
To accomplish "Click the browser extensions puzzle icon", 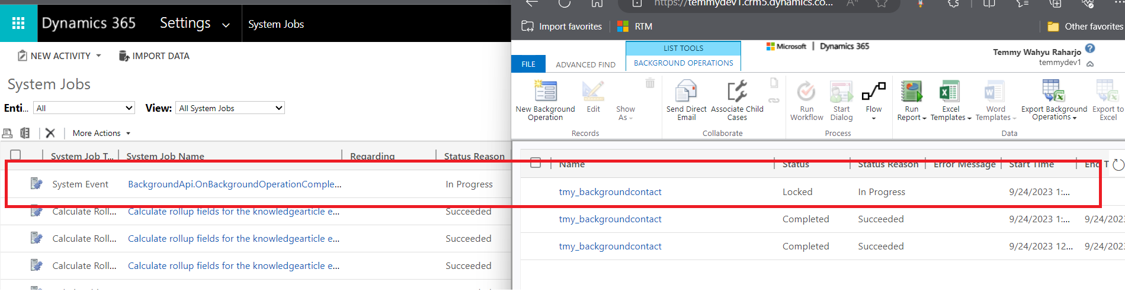I will [953, 3].
